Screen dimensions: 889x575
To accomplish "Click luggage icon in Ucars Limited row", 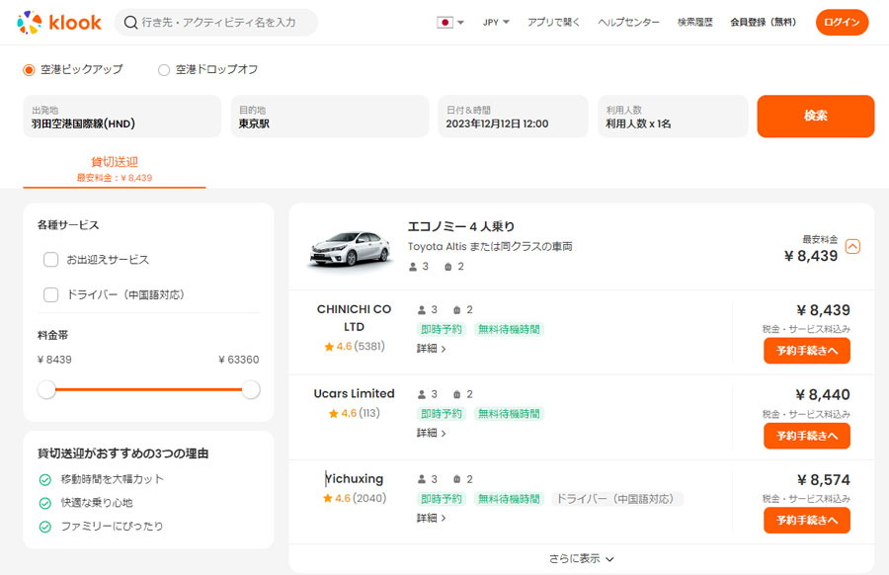I will coord(457,394).
